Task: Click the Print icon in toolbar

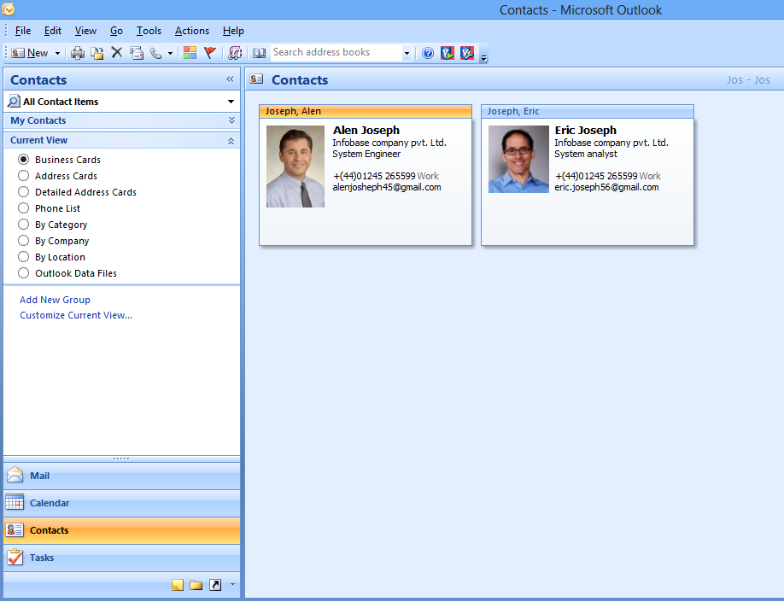Action: click(78, 53)
